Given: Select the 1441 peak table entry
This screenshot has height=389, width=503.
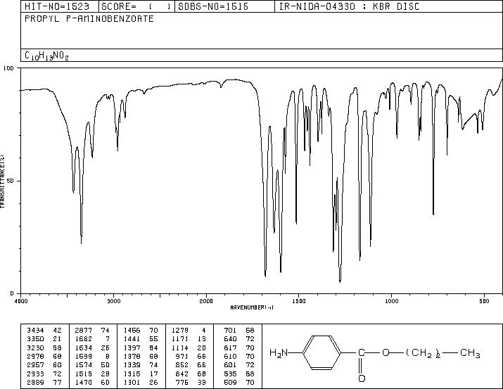Looking at the screenshot, I should click(x=141, y=339).
